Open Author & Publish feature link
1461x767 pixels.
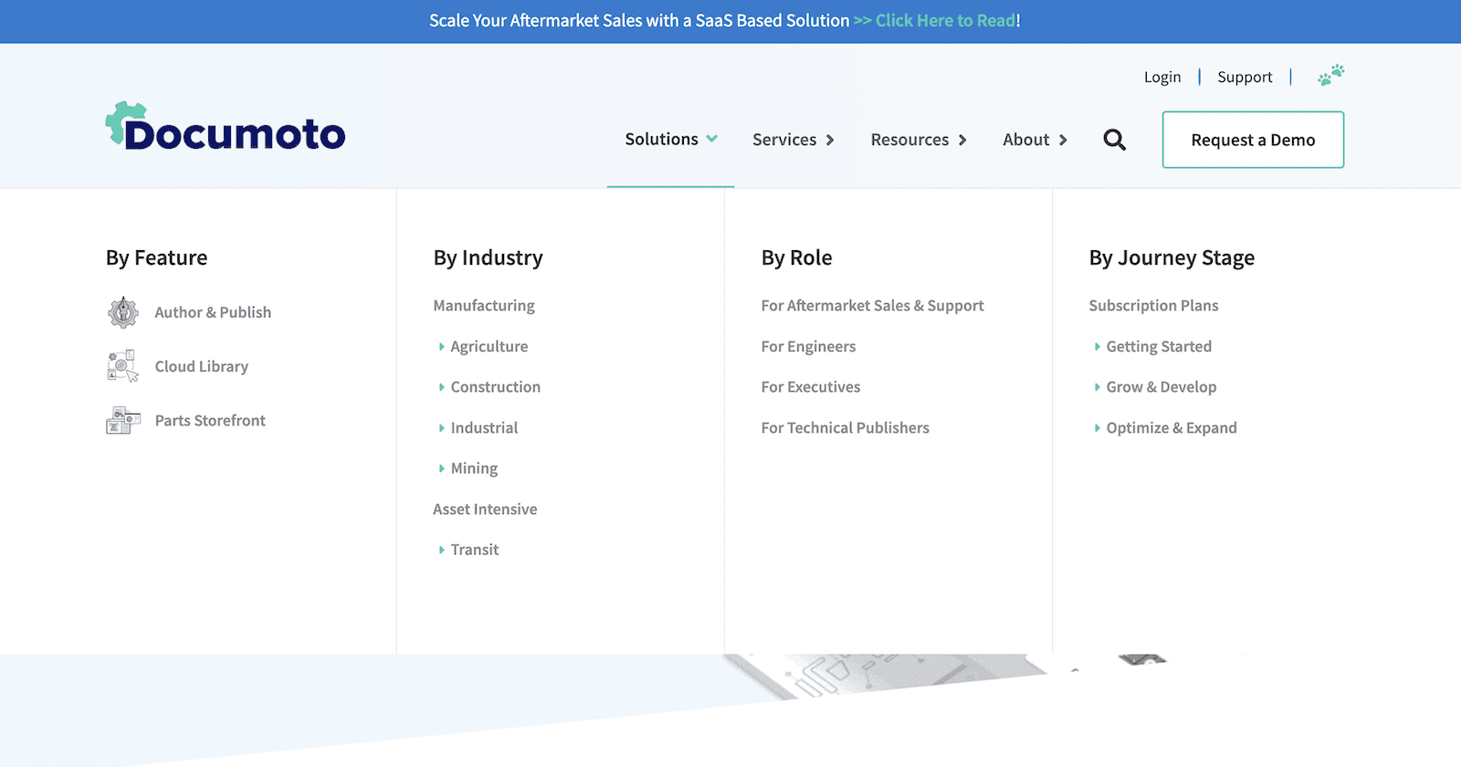pyautogui.click(x=213, y=312)
